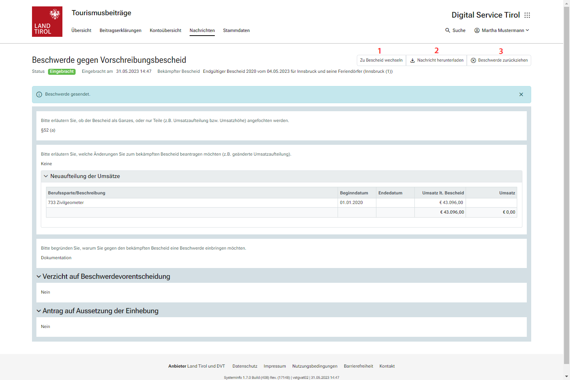Collapse 'Verzicht auf Beschwerdevorentscheidung' section

[39, 277]
